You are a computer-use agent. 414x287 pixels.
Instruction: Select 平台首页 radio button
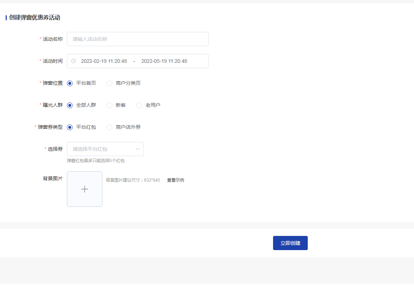pos(70,83)
